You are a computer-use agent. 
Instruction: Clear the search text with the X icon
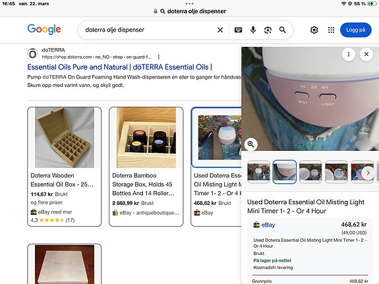(220, 30)
